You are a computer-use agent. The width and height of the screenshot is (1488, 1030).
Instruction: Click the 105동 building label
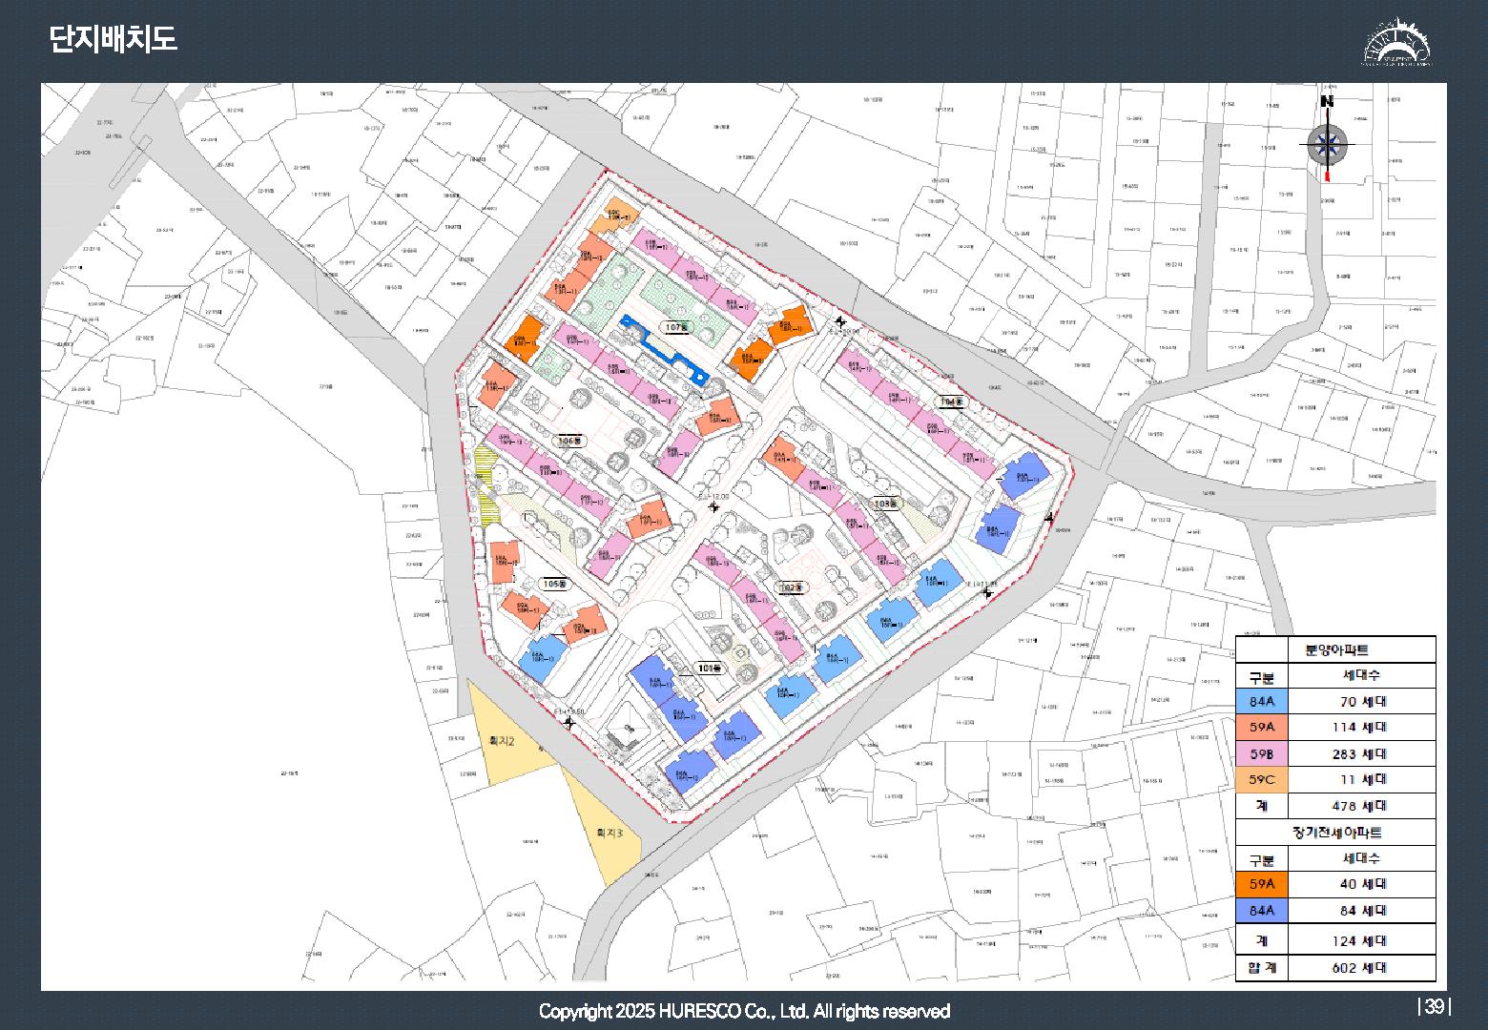click(x=554, y=584)
